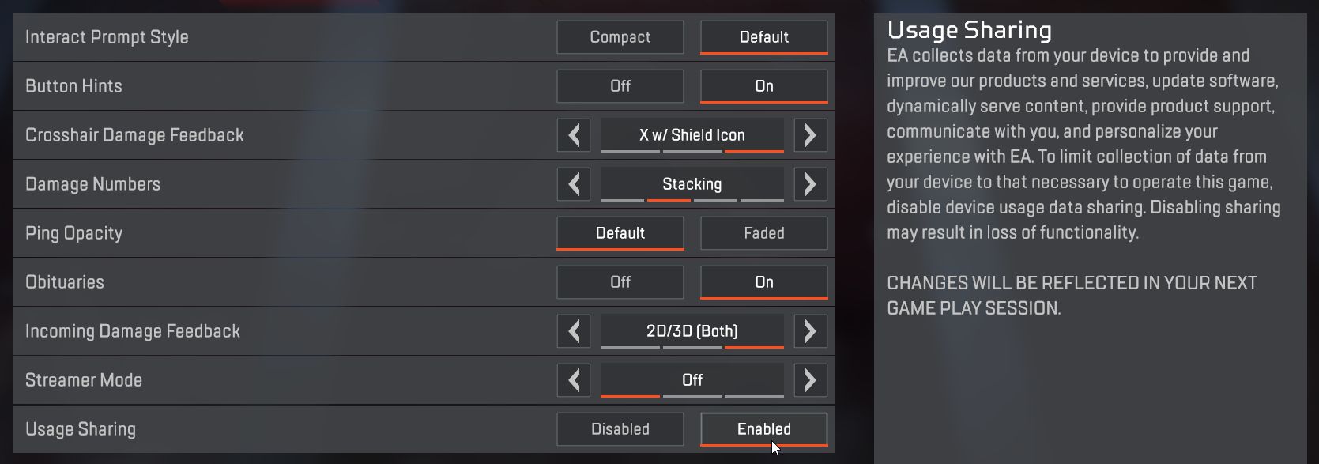
Task: Turn Obituaries off
Action: pyautogui.click(x=620, y=282)
